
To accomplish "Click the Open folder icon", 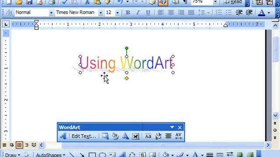I will pyautogui.click(x=19, y=2).
